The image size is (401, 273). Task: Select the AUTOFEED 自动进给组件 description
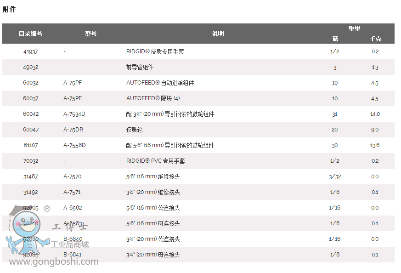160,83
